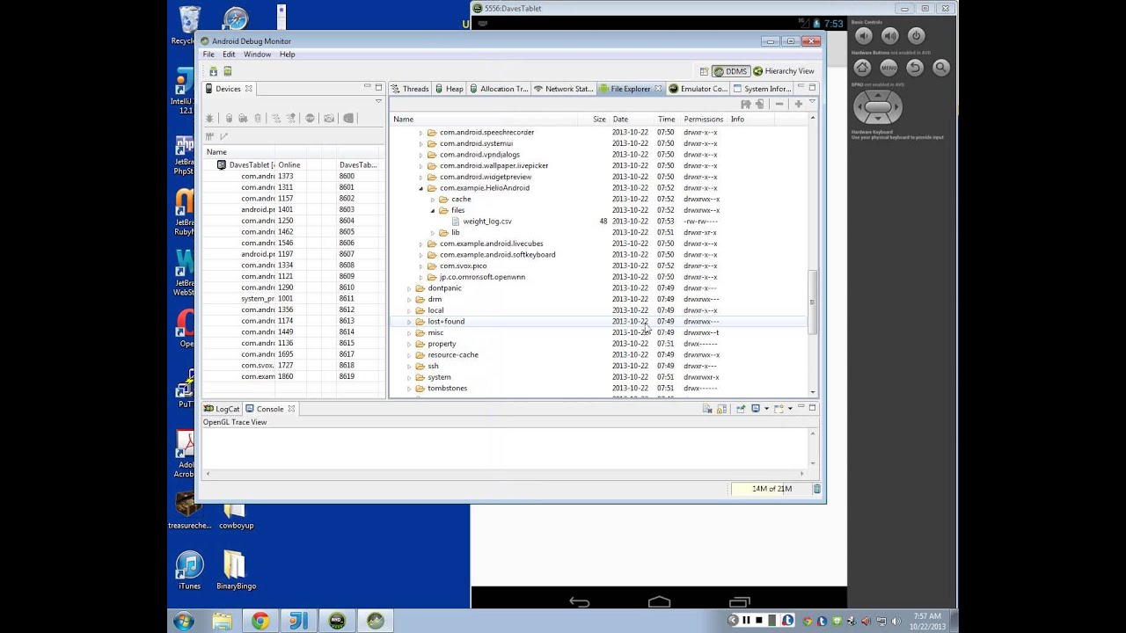Open the Window menu
The image size is (1126, 633).
257,55
